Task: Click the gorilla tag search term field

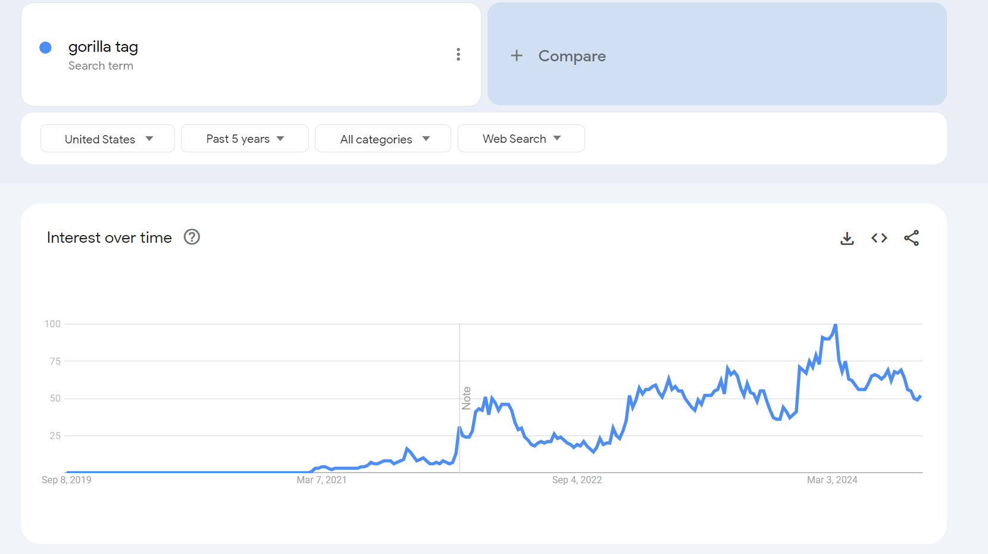Action: tap(251, 55)
